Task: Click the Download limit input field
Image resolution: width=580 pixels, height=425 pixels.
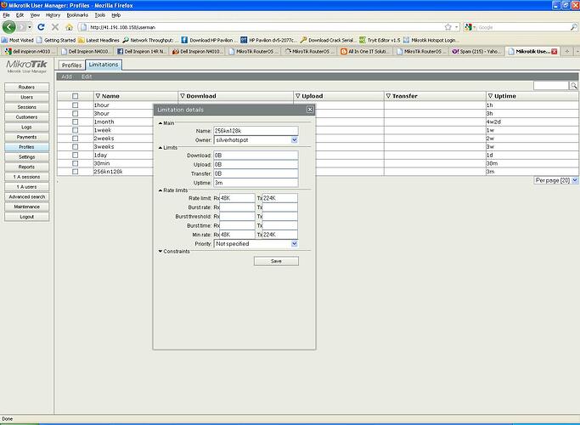Action: click(x=256, y=156)
